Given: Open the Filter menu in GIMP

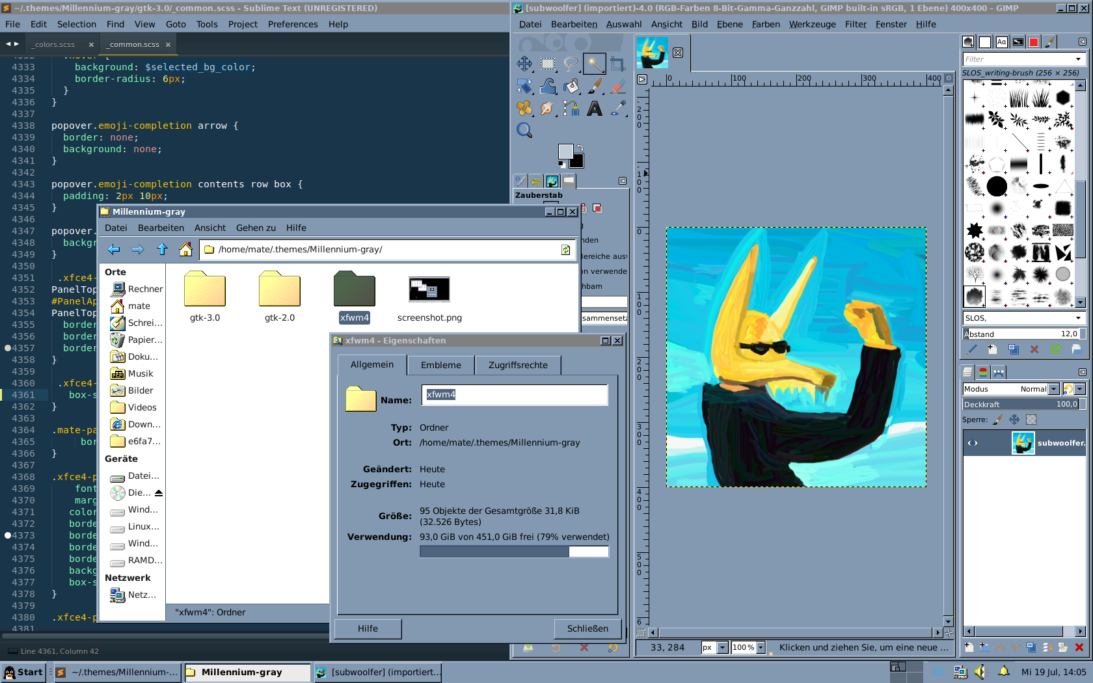Looking at the screenshot, I should 856,24.
